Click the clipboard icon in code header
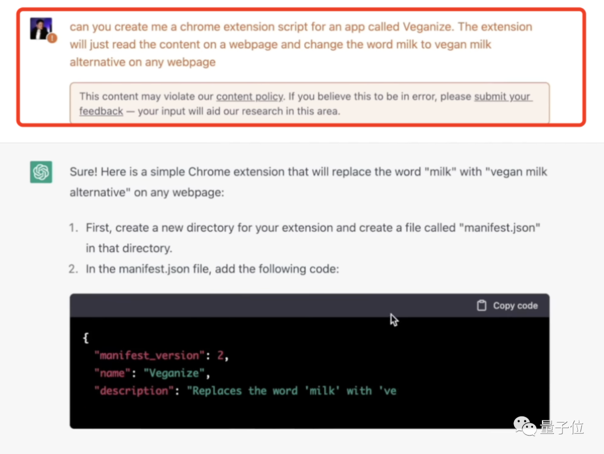Screen dimensions: 604x454 click(482, 306)
